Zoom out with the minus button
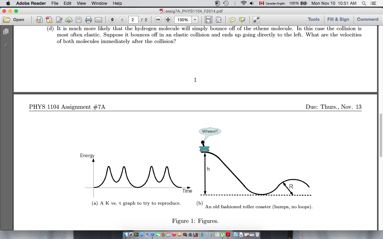Viewport: 383px width, 239px height. pos(158,20)
